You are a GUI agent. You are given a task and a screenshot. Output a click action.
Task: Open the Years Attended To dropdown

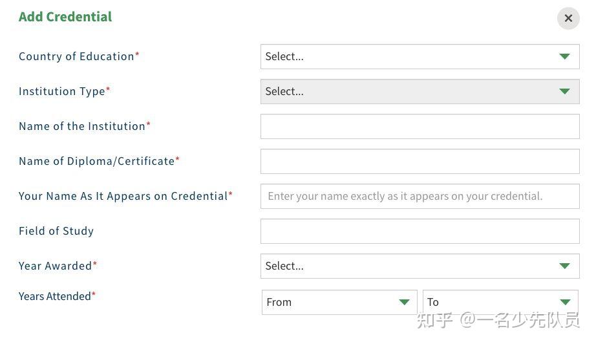coord(491,303)
